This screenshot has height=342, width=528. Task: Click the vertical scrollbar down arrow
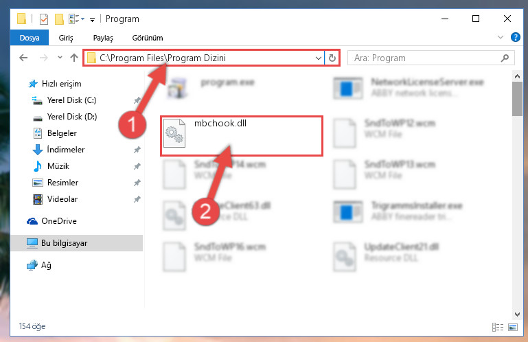pyautogui.click(x=517, y=314)
